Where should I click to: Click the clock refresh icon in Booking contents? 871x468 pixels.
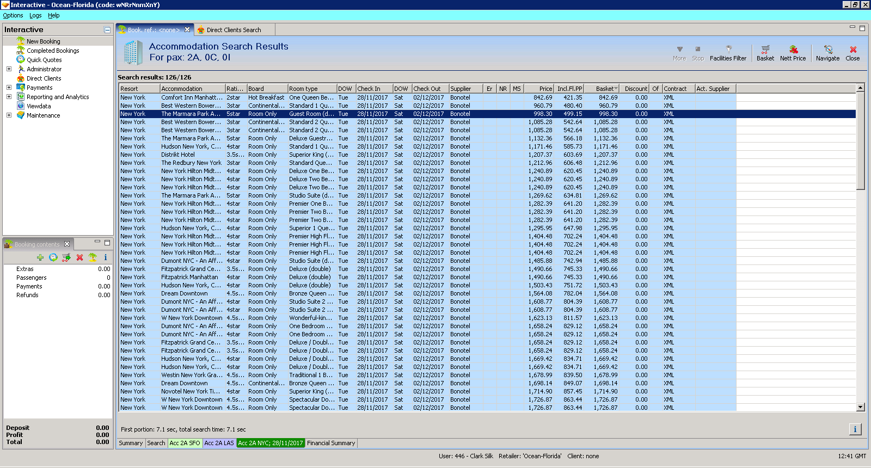coord(53,257)
